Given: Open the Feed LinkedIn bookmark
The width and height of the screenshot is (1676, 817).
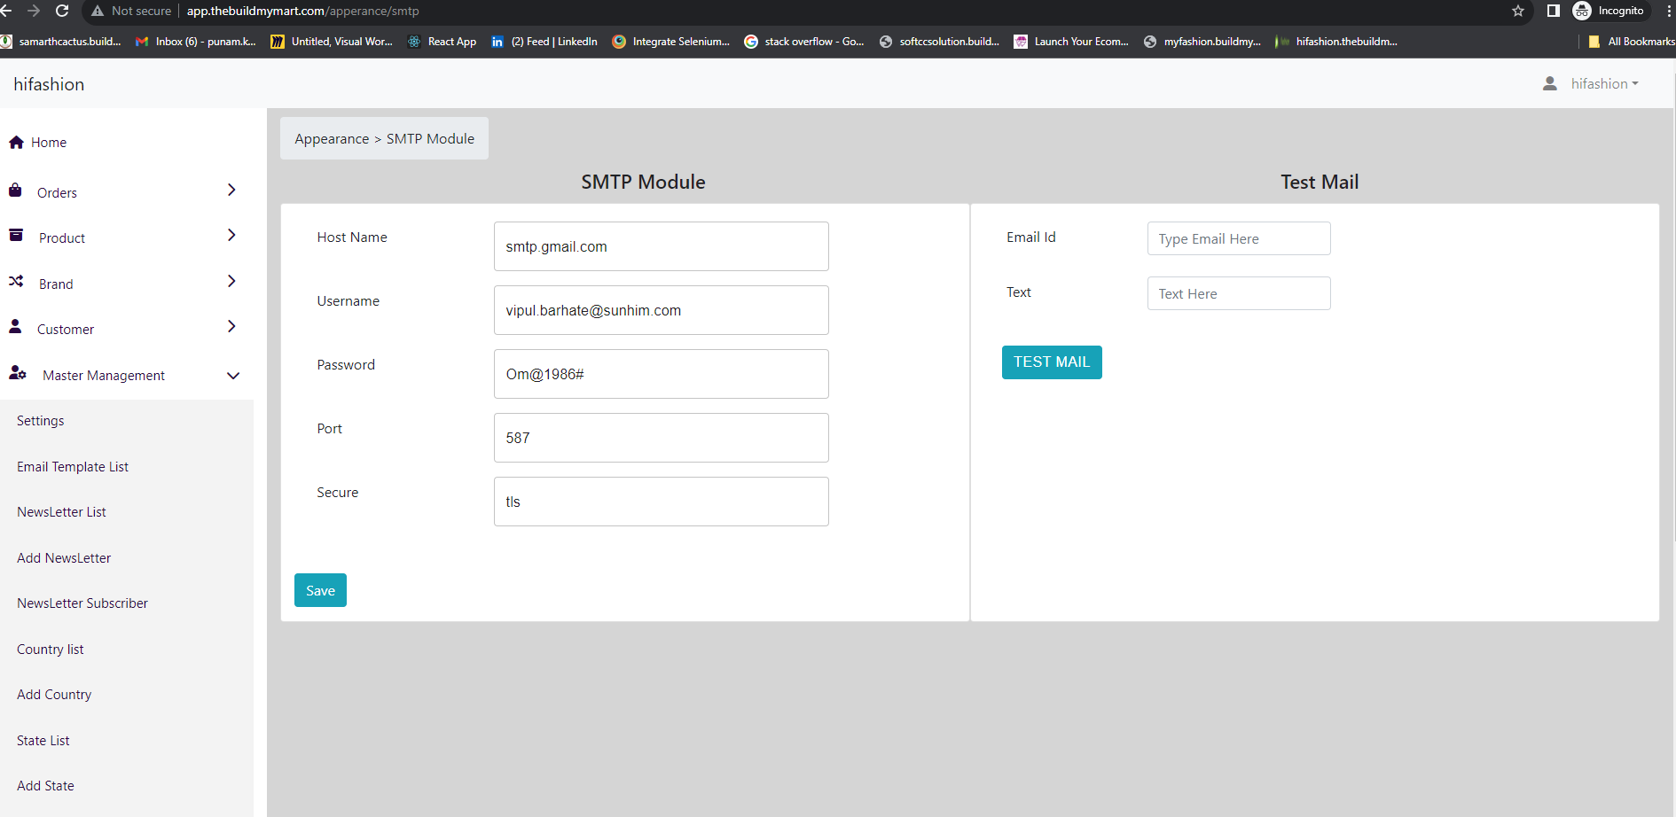Looking at the screenshot, I should tap(544, 42).
